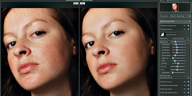Click the blue round icon on Hair Controls row
The height and width of the screenshot is (96, 192).
[x=188, y=89]
